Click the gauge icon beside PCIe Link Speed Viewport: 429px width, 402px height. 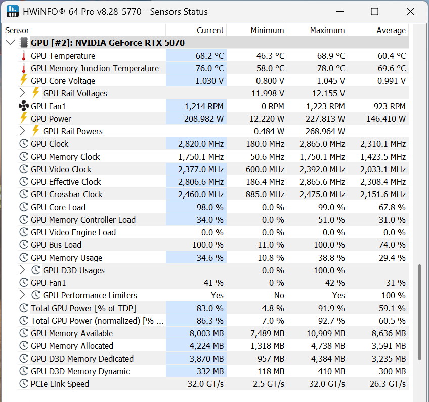pyautogui.click(x=23, y=384)
